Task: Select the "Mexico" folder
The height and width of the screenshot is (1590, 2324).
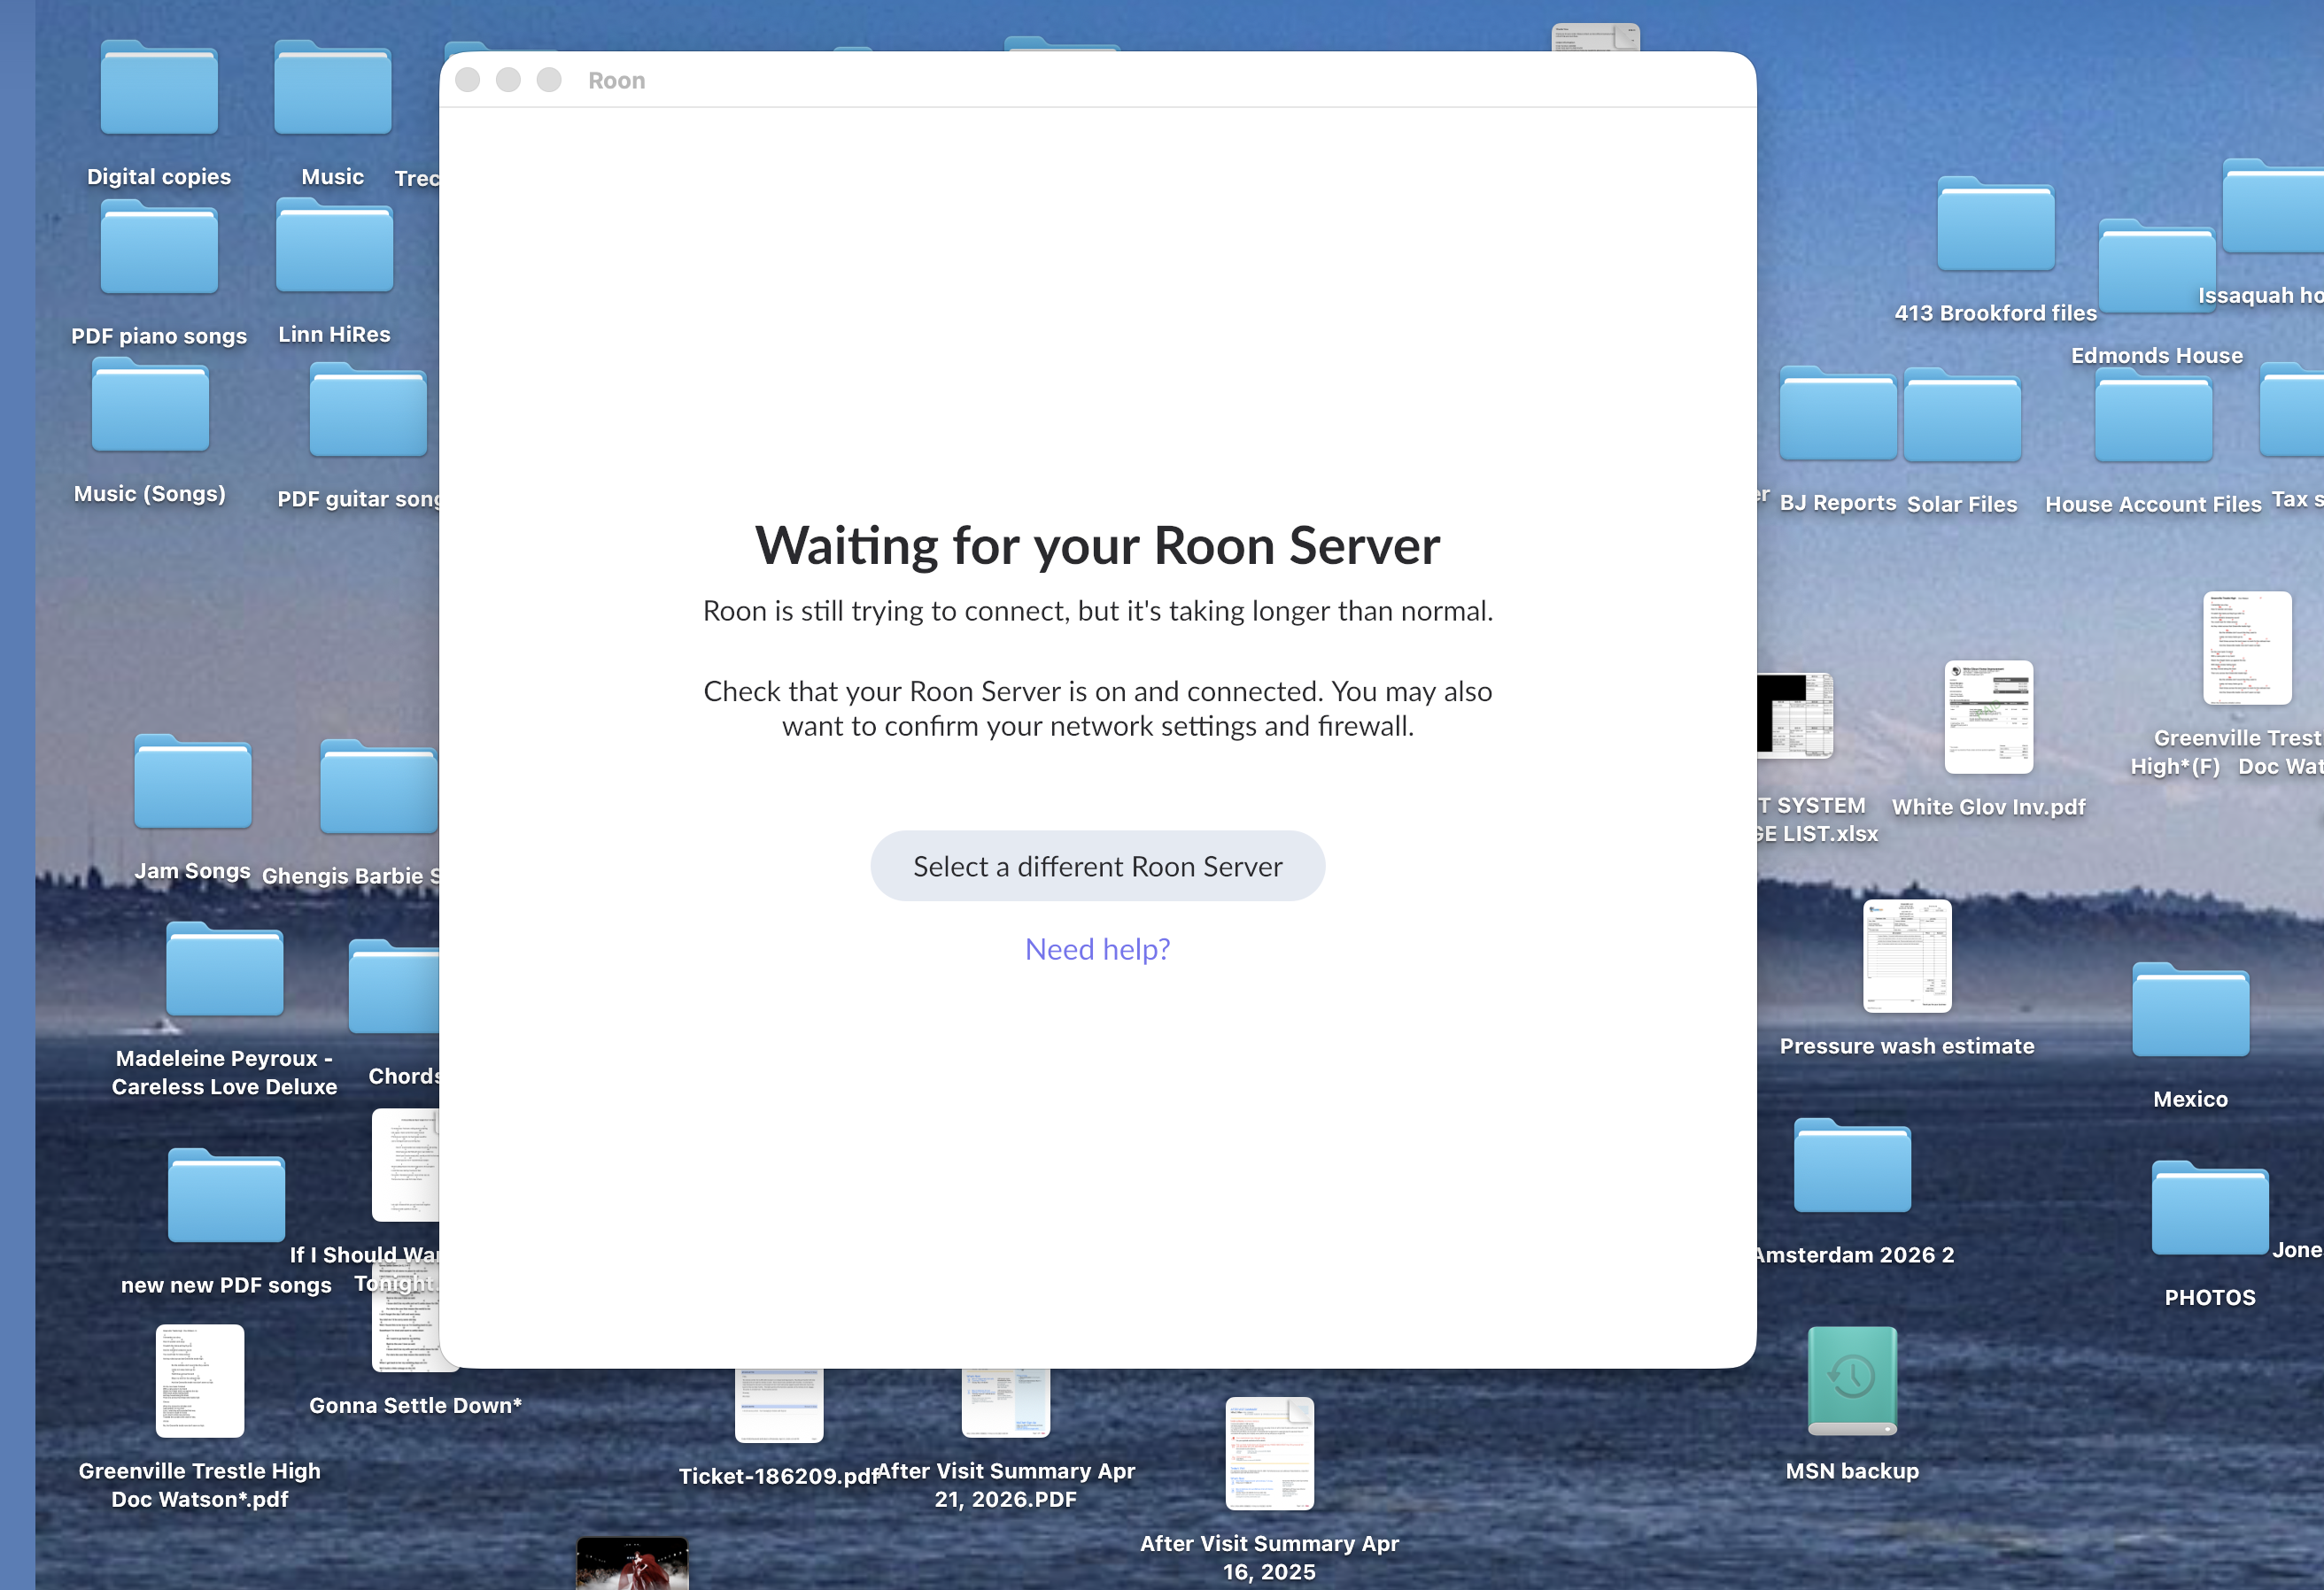Action: click(x=2190, y=1010)
